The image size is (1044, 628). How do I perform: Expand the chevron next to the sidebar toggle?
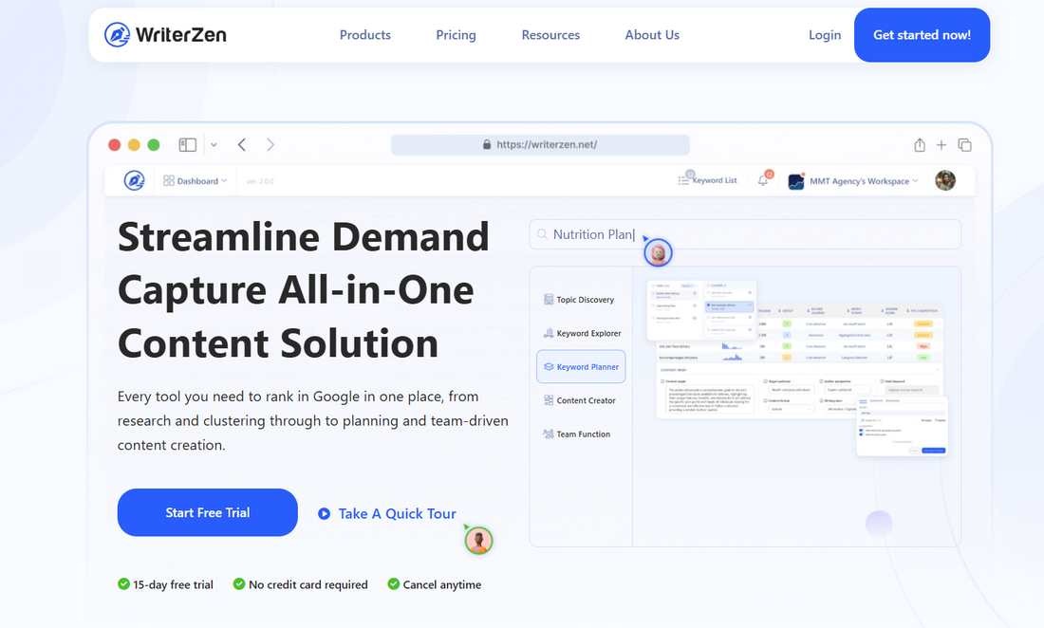click(x=213, y=144)
